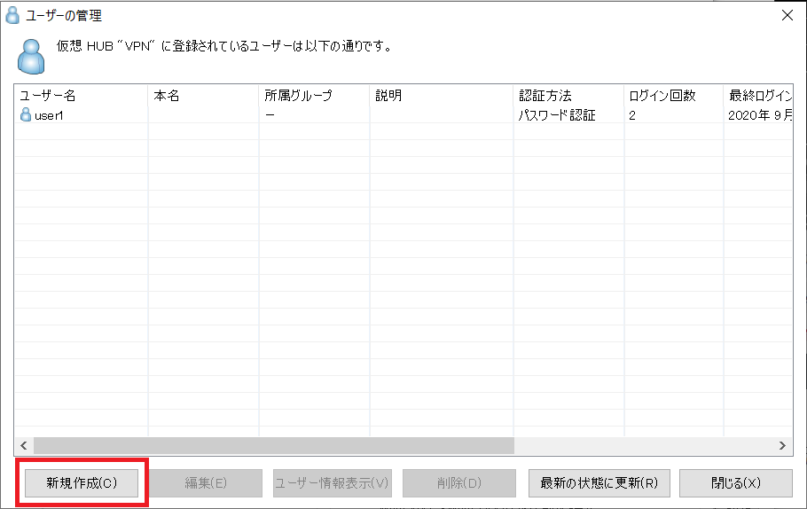Click the 新規作成(C) button
The width and height of the screenshot is (807, 509).
pos(82,482)
